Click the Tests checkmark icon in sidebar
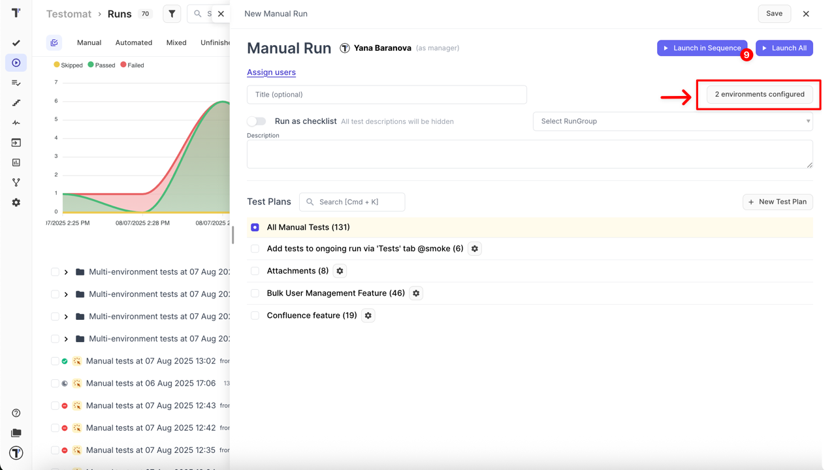 pyautogui.click(x=16, y=43)
